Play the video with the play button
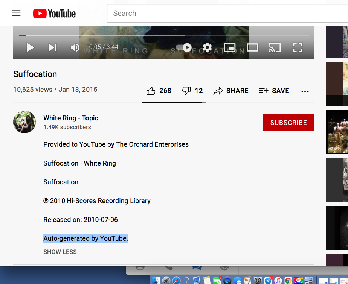This screenshot has width=348, height=284. click(30, 47)
